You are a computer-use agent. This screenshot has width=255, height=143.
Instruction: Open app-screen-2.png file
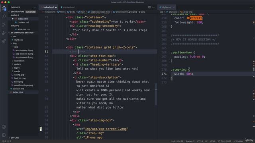(24, 54)
